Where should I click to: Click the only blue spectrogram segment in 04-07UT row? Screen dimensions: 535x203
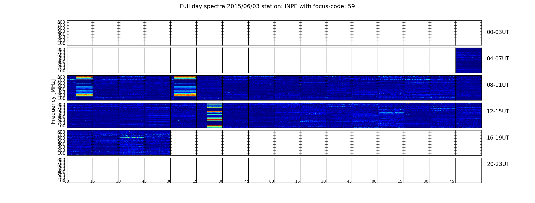point(469,60)
